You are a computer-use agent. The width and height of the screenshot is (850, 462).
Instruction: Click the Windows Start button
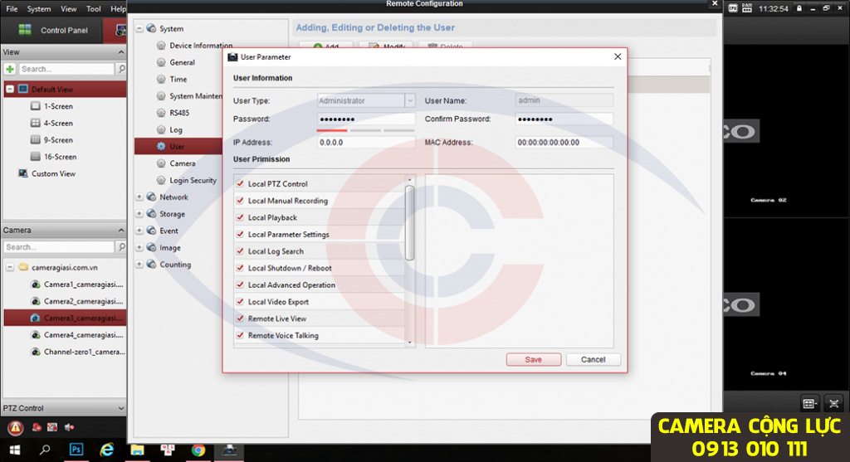(x=15, y=450)
